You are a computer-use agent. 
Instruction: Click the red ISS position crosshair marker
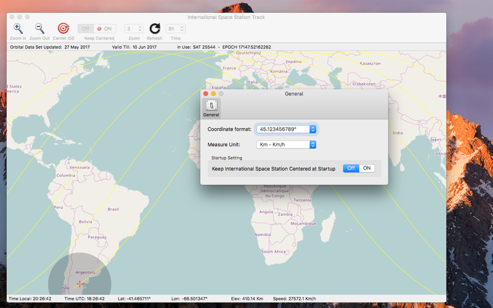pyautogui.click(x=79, y=284)
